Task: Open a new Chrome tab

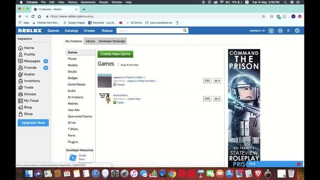Action: coord(84,9)
